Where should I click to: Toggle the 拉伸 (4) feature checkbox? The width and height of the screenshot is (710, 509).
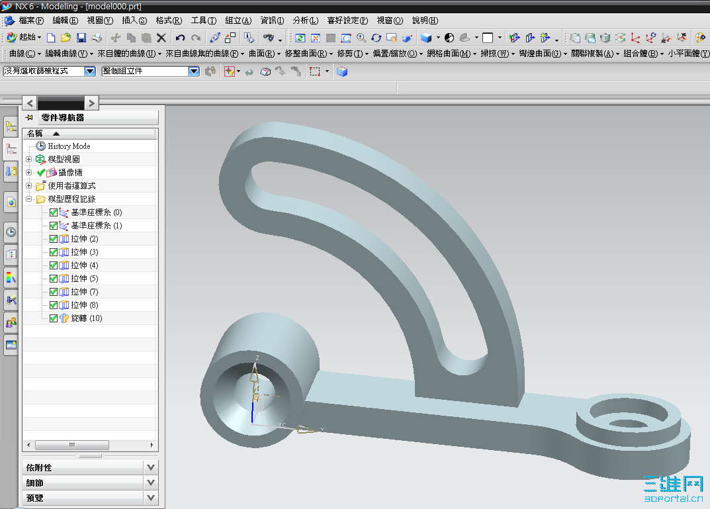click(x=54, y=265)
